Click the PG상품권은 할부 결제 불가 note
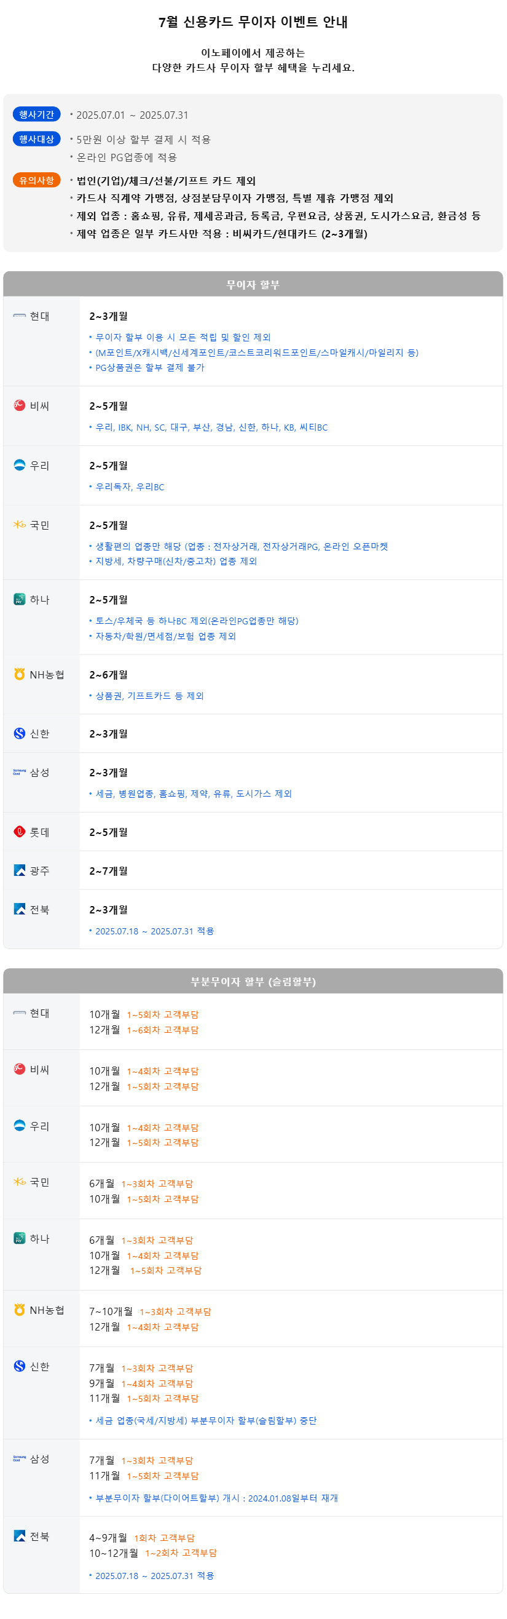This screenshot has width=507, height=1619. [x=149, y=368]
